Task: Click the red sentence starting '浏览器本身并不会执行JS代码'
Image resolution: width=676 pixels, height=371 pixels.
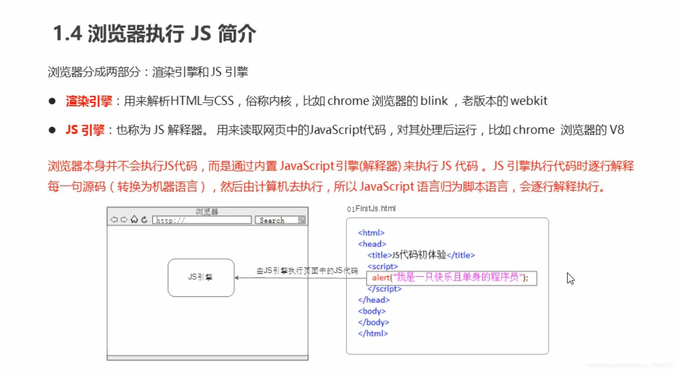Action: (341, 166)
